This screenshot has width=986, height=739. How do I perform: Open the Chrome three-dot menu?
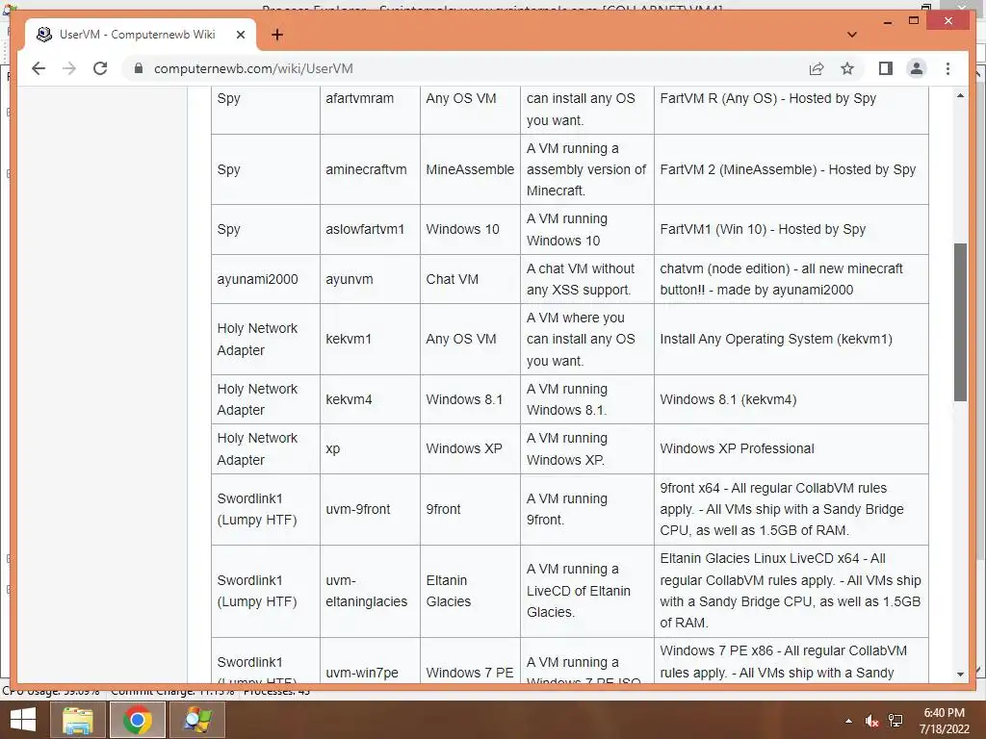click(947, 68)
